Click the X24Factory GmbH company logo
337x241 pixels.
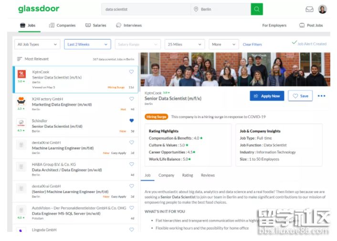[x=21, y=101]
